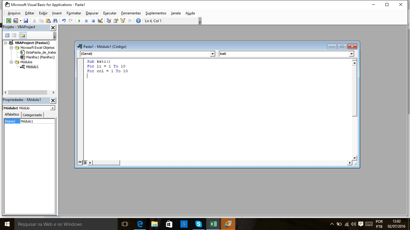Click the Insert UserForm toolbar icon
Screen dimensions: 410x230
tap(15, 21)
